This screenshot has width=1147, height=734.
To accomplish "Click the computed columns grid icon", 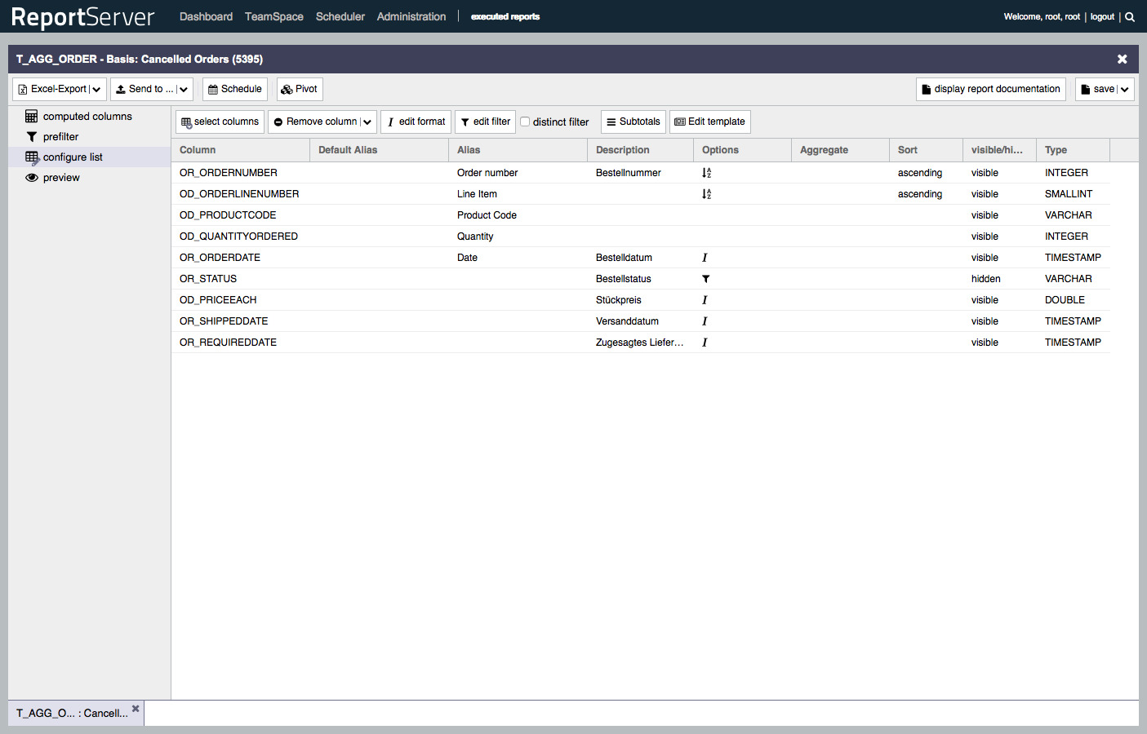I will coord(33,116).
